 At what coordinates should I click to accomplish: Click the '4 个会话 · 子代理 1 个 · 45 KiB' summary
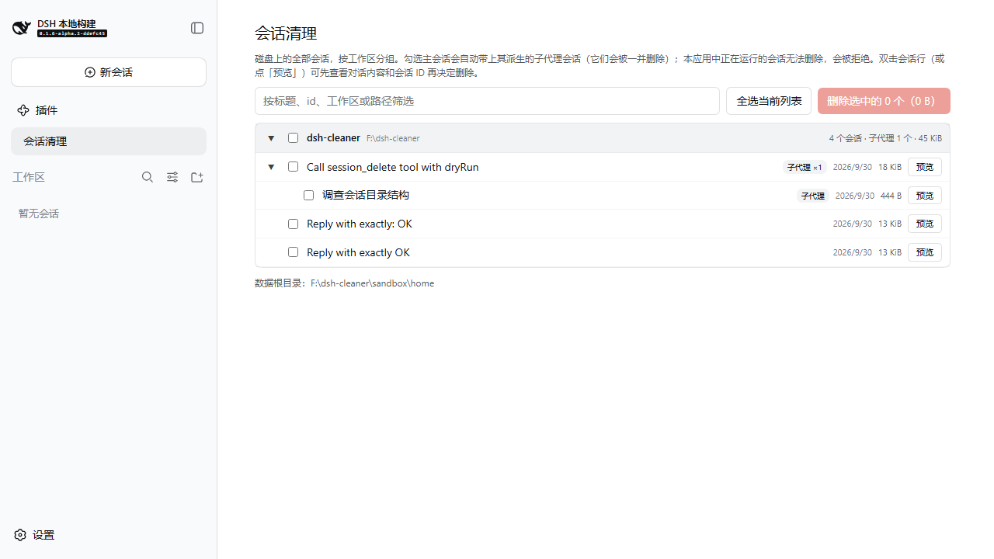(885, 138)
